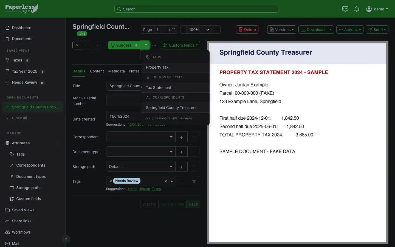This screenshot has height=247, width=395.
Task: Toggle the Suggest dropdown arrow
Action: (146, 45)
